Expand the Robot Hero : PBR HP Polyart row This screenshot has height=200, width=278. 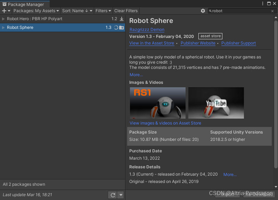coord(3,19)
